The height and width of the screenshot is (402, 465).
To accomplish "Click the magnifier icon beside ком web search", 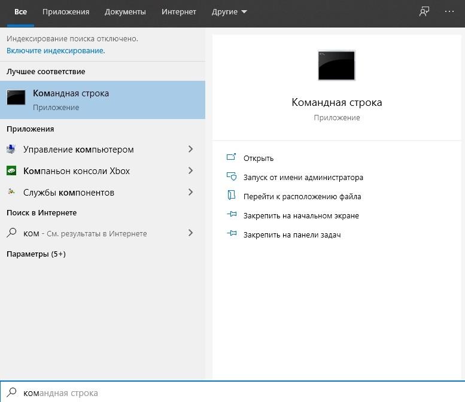I will click(11, 233).
